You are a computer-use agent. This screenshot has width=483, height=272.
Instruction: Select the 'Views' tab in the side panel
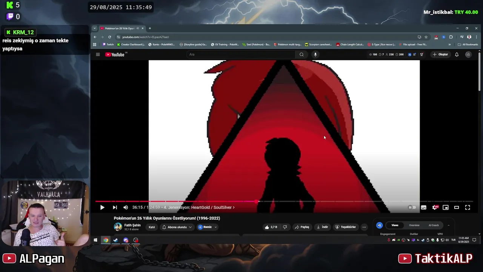(395, 225)
